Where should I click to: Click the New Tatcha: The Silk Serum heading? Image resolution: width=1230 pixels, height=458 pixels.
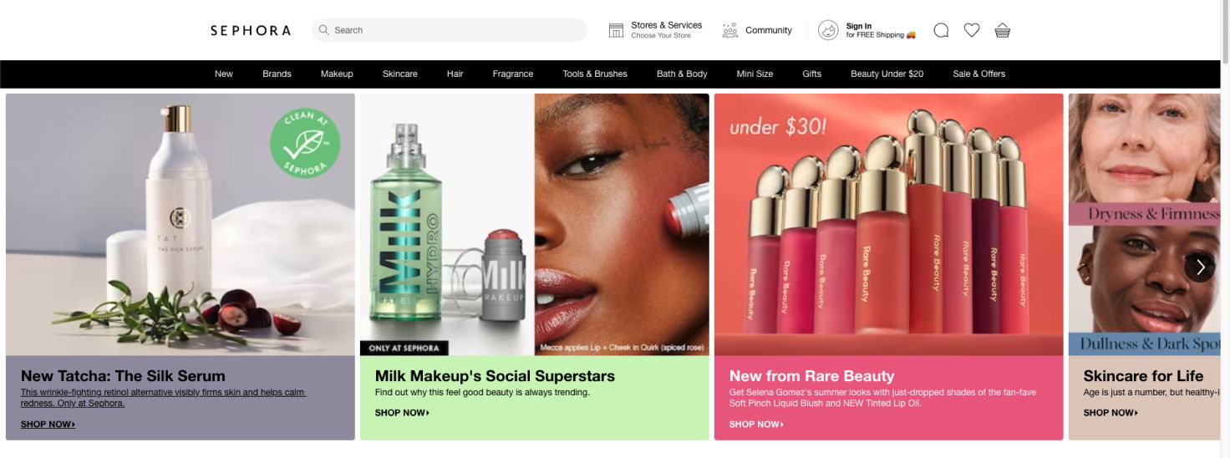[x=123, y=376]
